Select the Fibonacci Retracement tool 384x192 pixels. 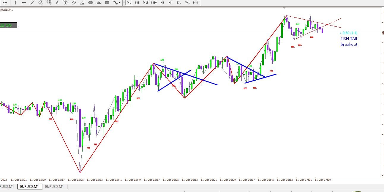[x=49, y=2]
